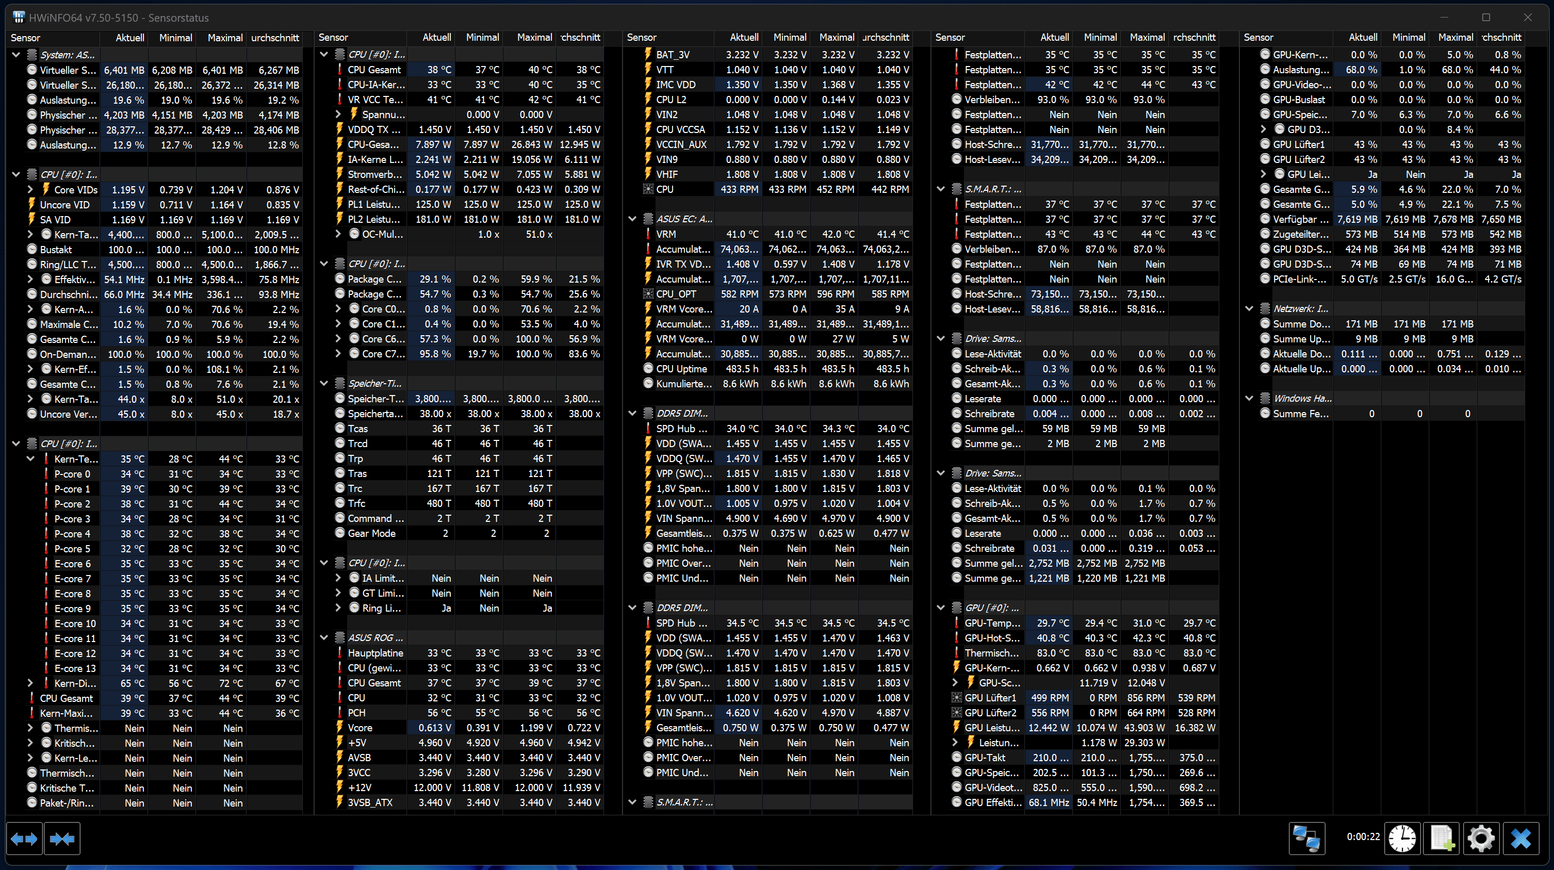Click the lightning icon beside +12V
Screen dimensions: 1554x870
click(x=340, y=787)
